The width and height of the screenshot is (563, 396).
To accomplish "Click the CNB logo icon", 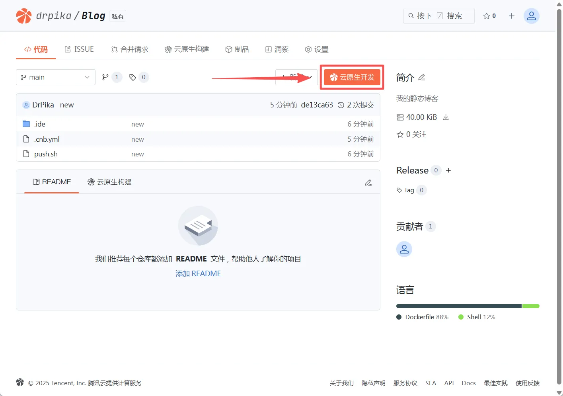I will [x=23, y=16].
